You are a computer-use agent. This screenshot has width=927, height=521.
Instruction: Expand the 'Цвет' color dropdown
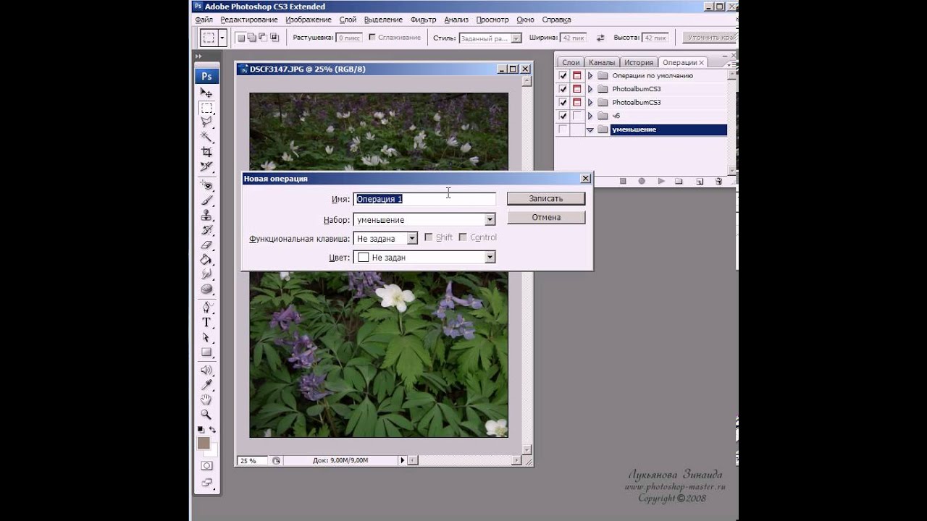click(x=490, y=257)
